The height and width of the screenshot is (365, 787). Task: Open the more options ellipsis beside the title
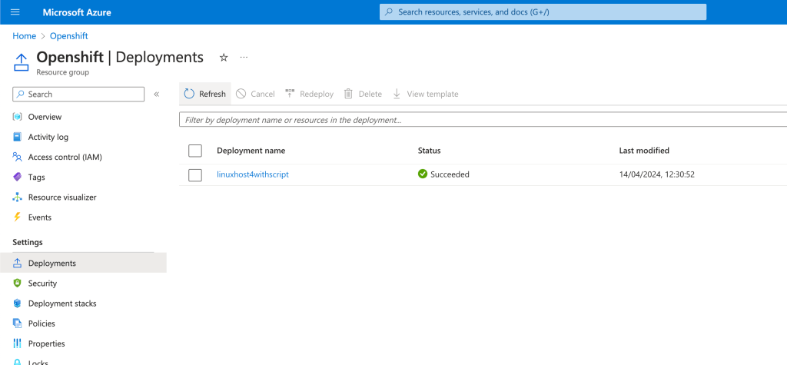pos(244,58)
